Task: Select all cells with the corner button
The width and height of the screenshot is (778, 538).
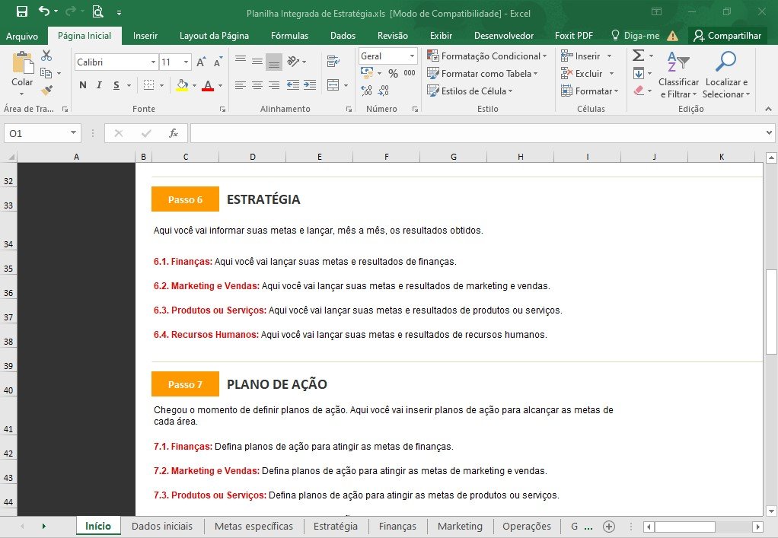Action: pyautogui.click(x=9, y=157)
